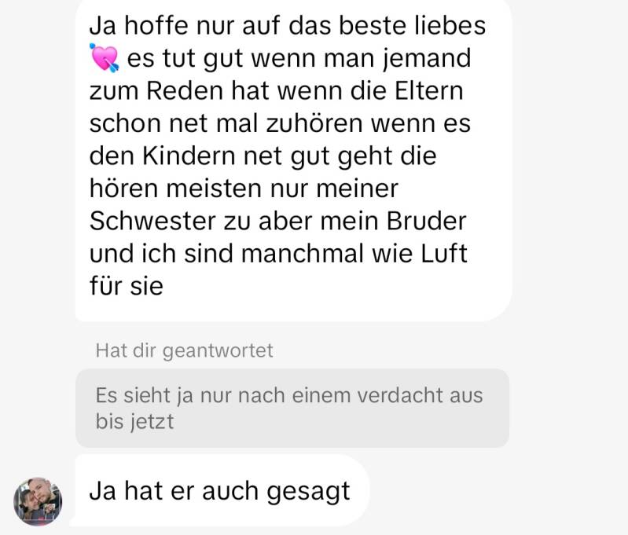Click the word 'manchmal' in the message

click(x=303, y=254)
